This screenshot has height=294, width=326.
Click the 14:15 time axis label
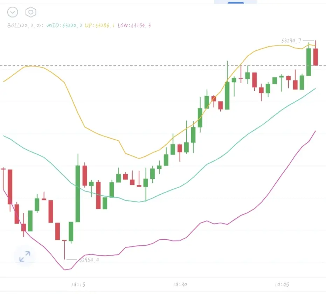(x=78, y=285)
